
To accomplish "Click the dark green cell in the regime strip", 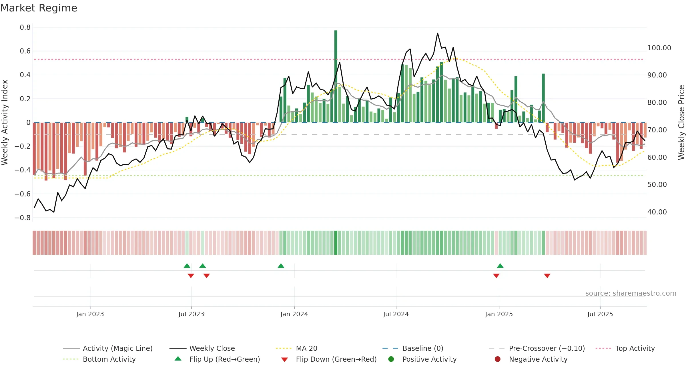I will tap(336, 243).
